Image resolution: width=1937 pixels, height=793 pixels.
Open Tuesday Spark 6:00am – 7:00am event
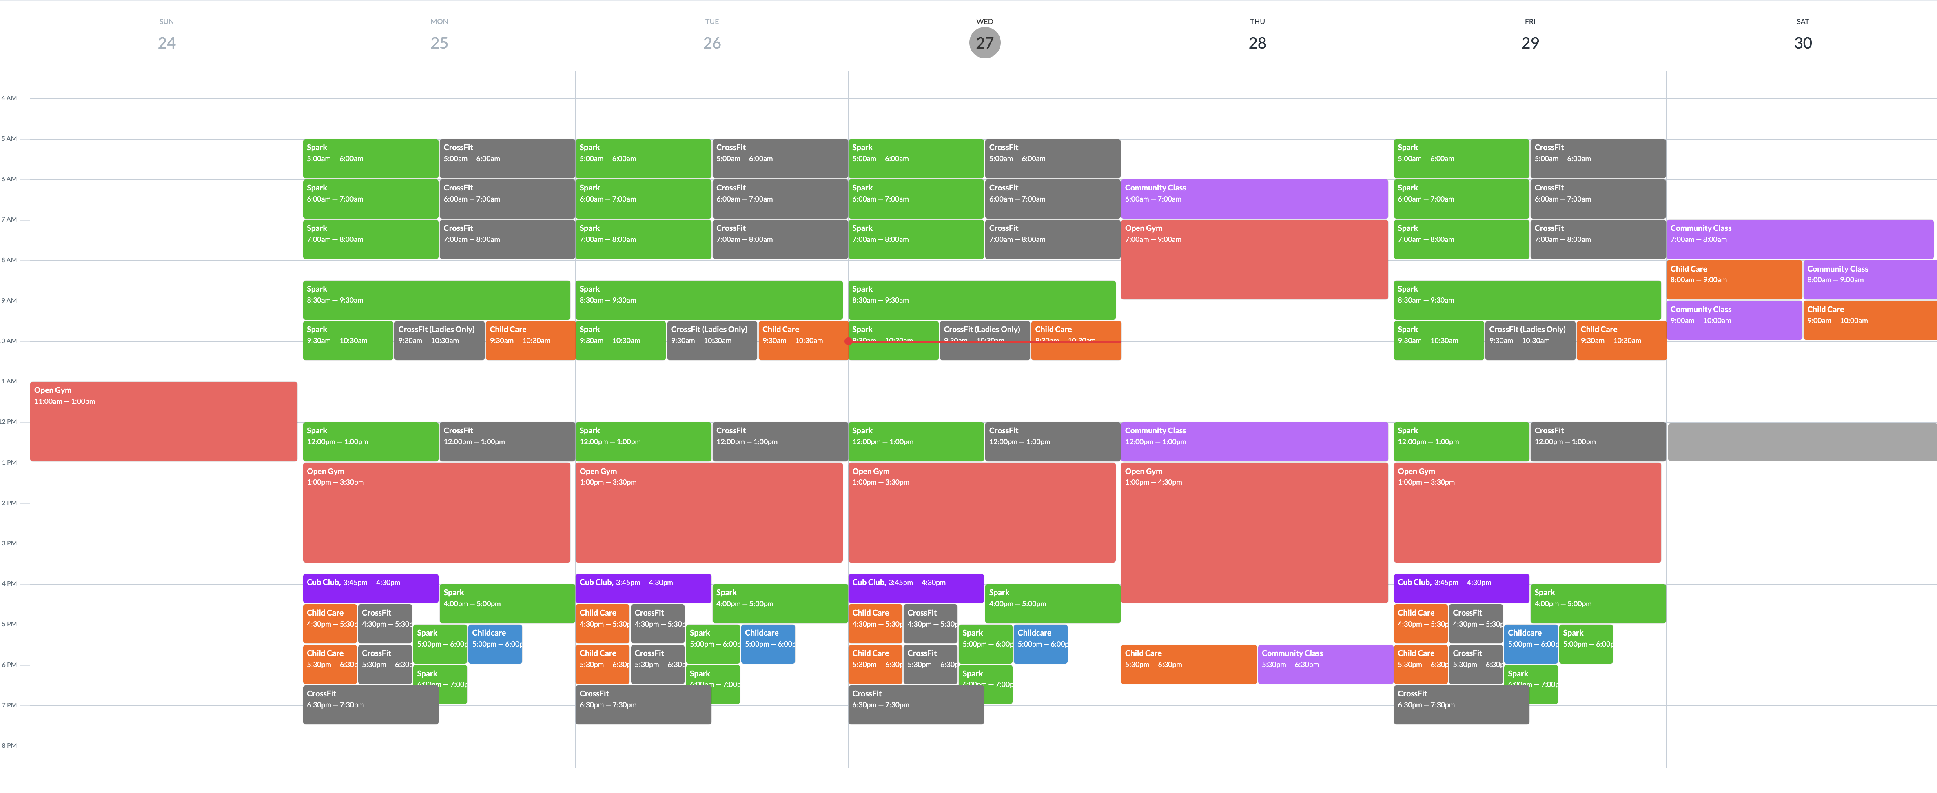point(643,199)
